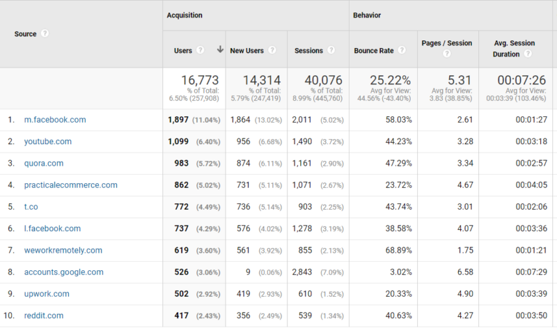Select overall Pages / Session value 5.31

pyautogui.click(x=460, y=80)
